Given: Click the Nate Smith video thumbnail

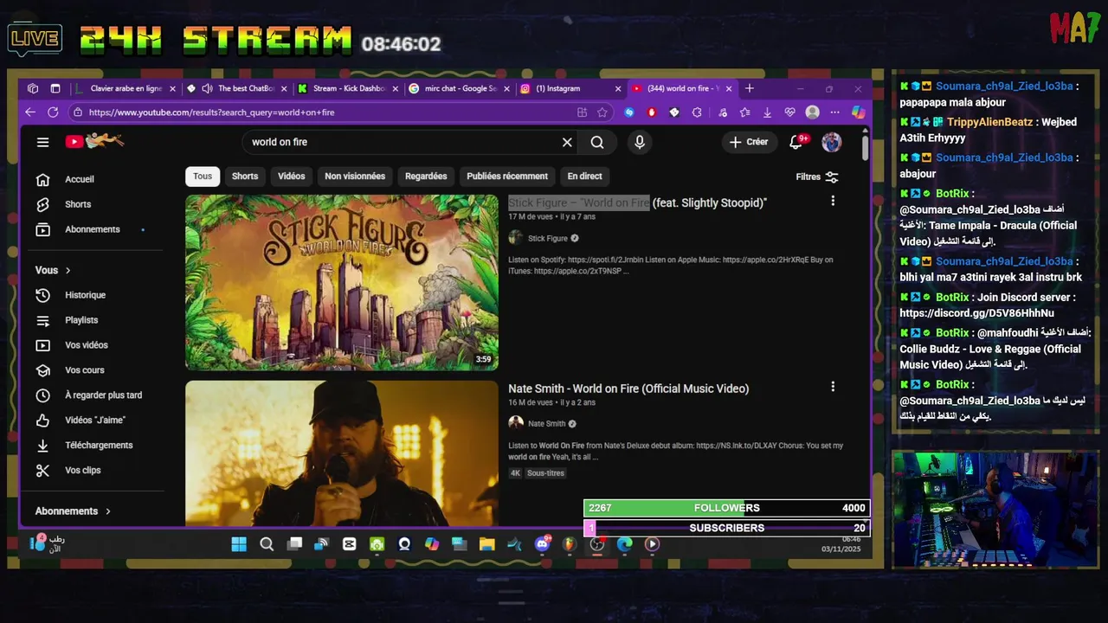Looking at the screenshot, I should [x=342, y=453].
